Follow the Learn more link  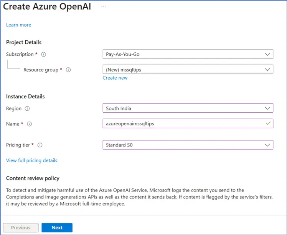pos(19,25)
